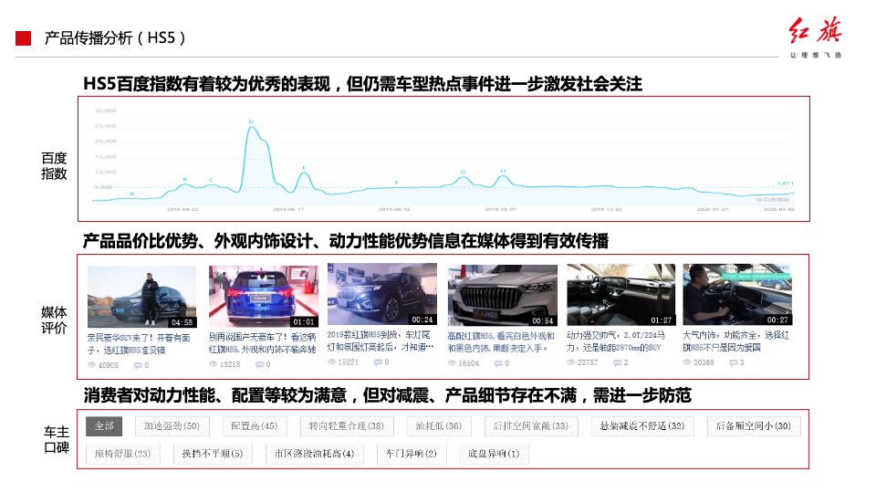Select the 车门异响(2) tag
Screen dimensions: 876x493
click(x=412, y=454)
